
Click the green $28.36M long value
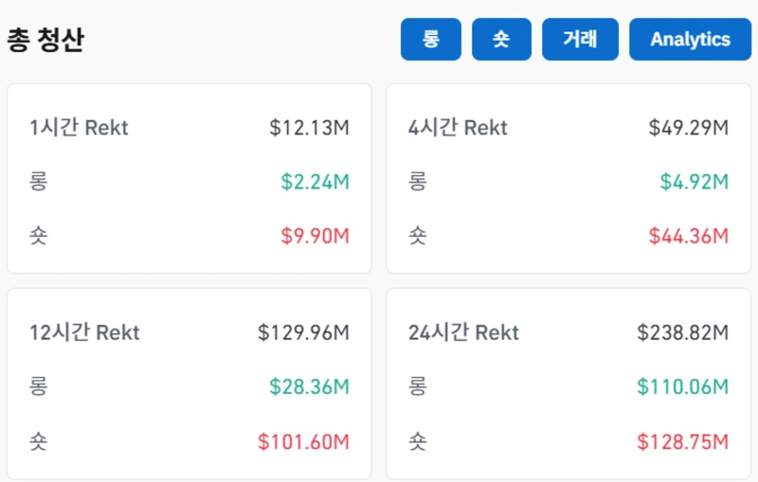(x=309, y=386)
